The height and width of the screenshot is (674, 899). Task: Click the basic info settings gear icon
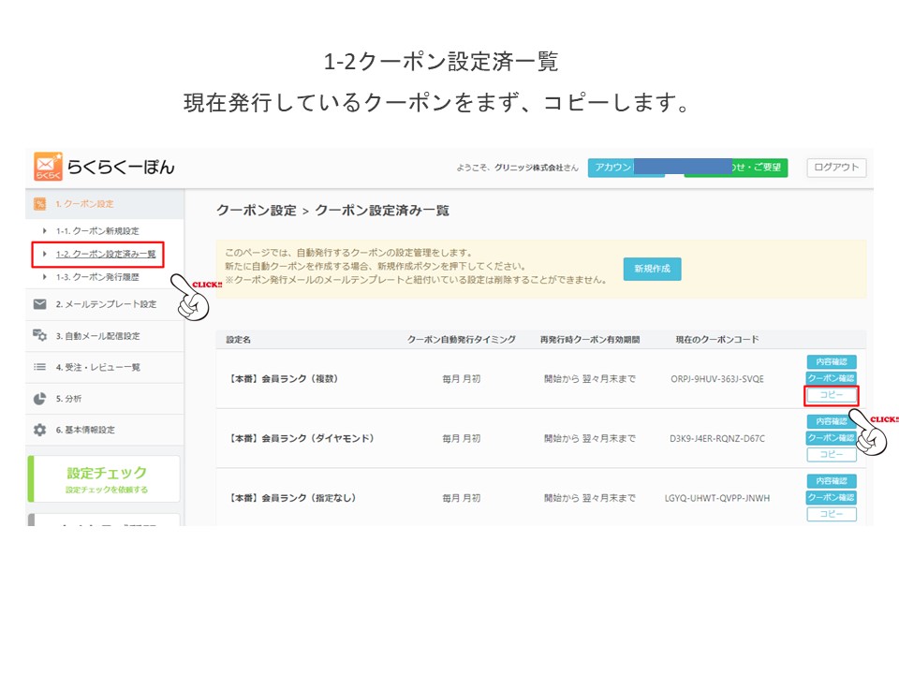click(39, 431)
